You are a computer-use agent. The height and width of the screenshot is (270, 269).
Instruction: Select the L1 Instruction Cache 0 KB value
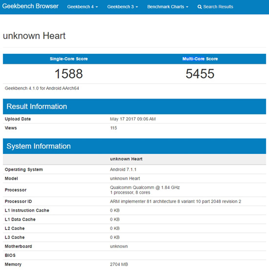(115, 210)
